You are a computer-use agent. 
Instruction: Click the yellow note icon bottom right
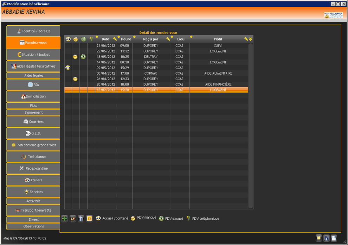pos(319,238)
